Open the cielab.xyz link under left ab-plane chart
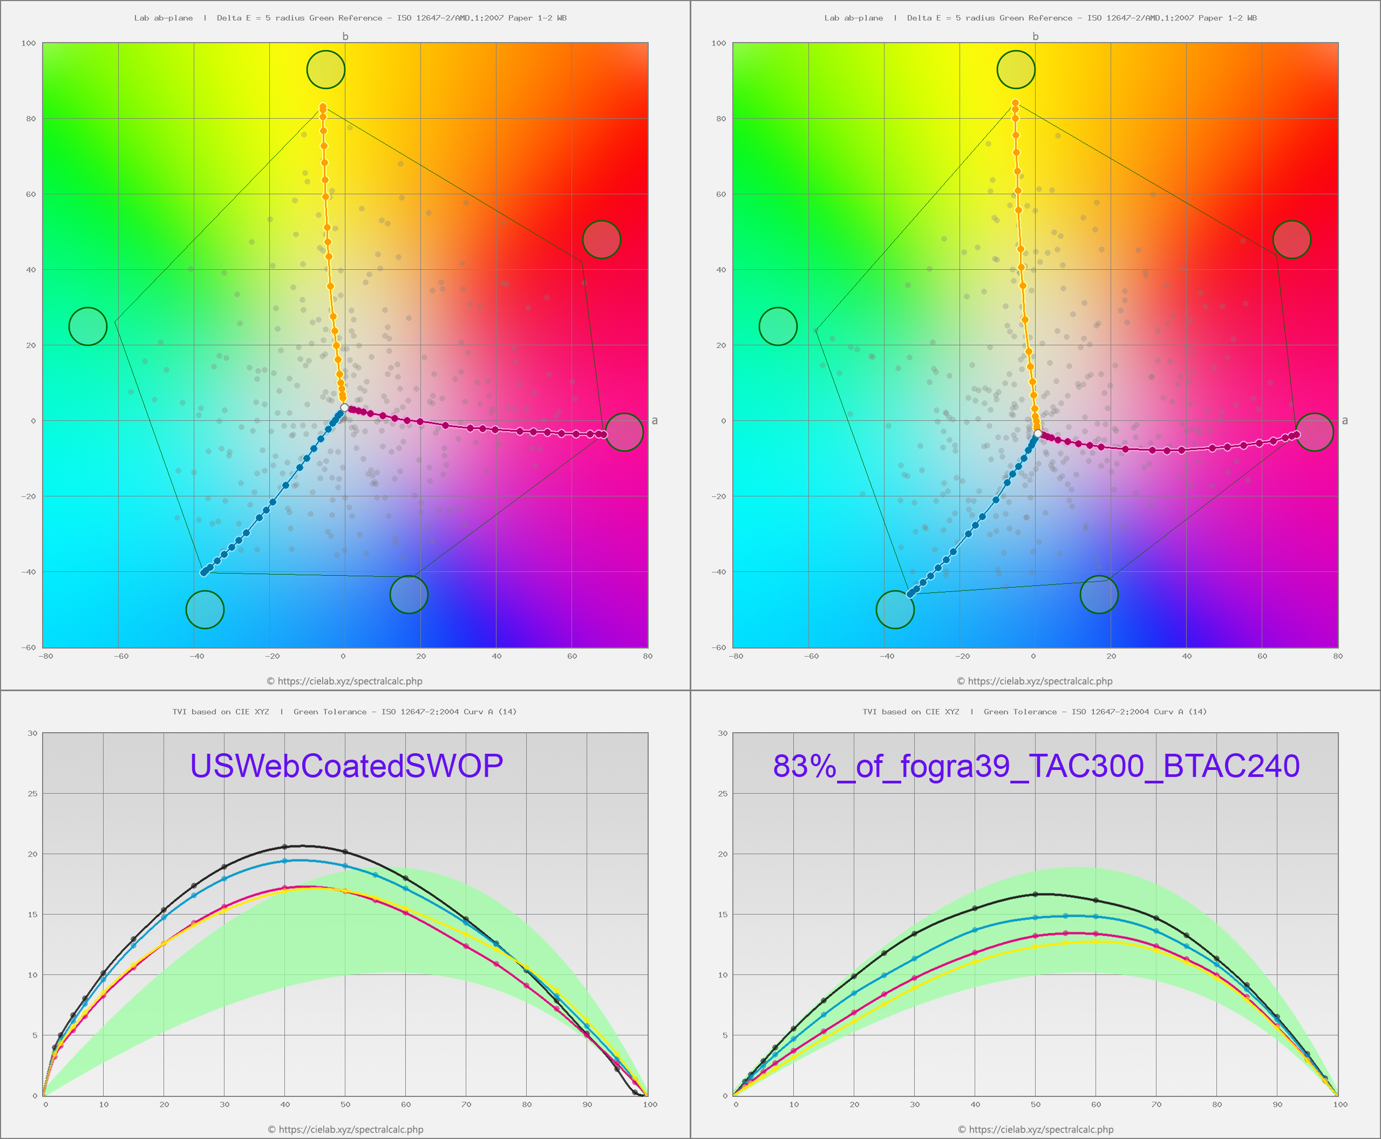 point(350,681)
